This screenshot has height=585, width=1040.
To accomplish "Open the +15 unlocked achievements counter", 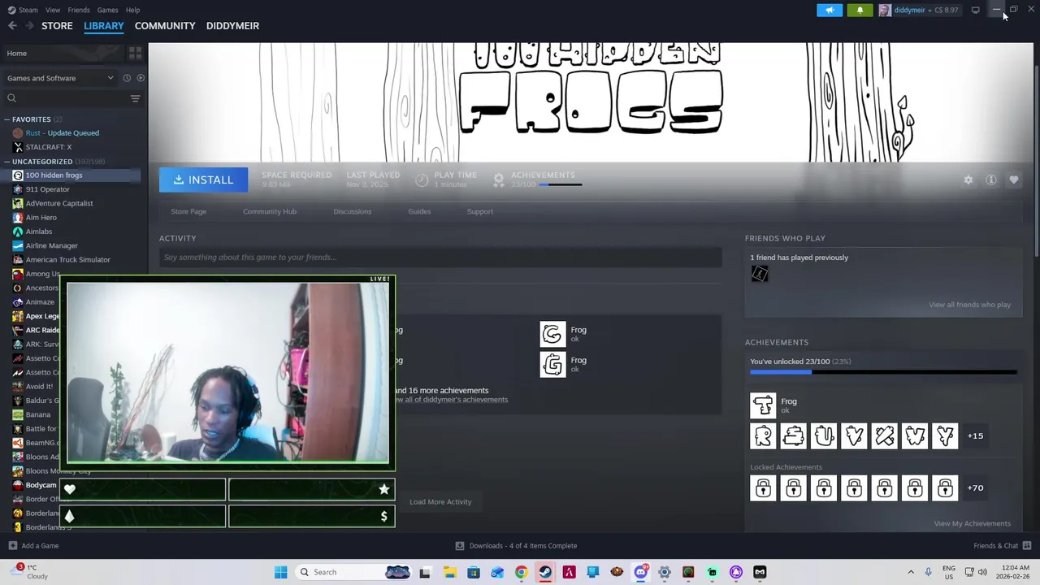I will tap(975, 435).
